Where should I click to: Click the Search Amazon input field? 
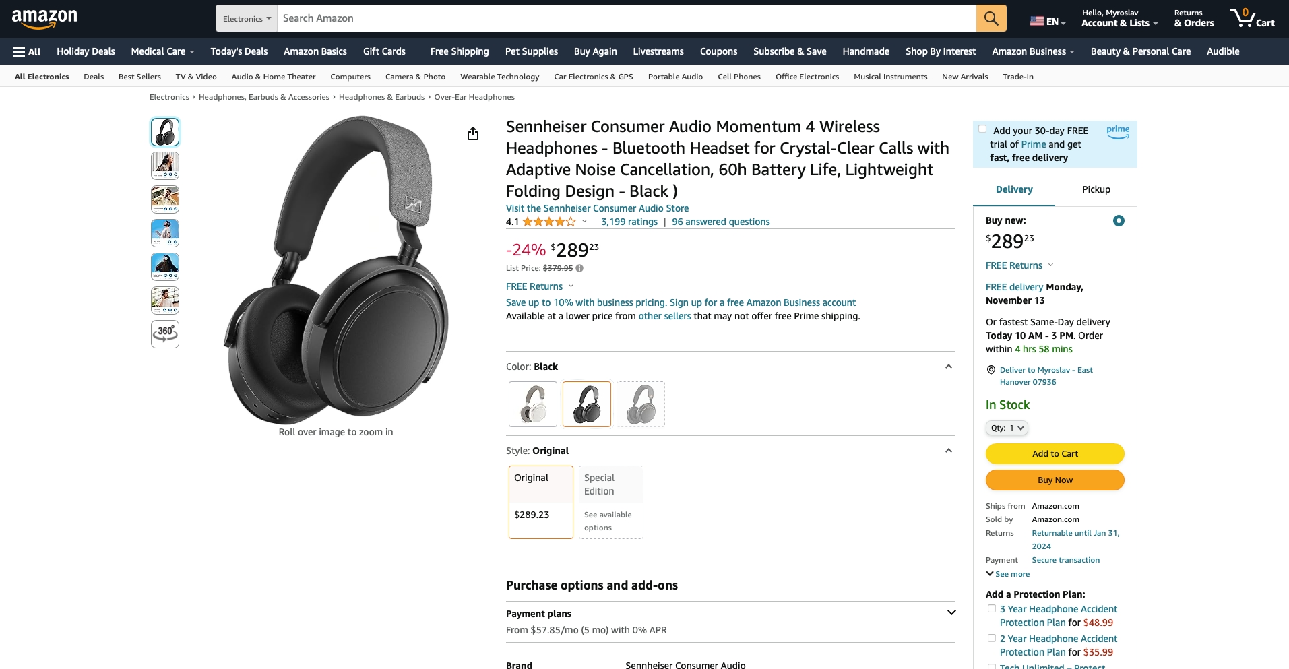[627, 18]
